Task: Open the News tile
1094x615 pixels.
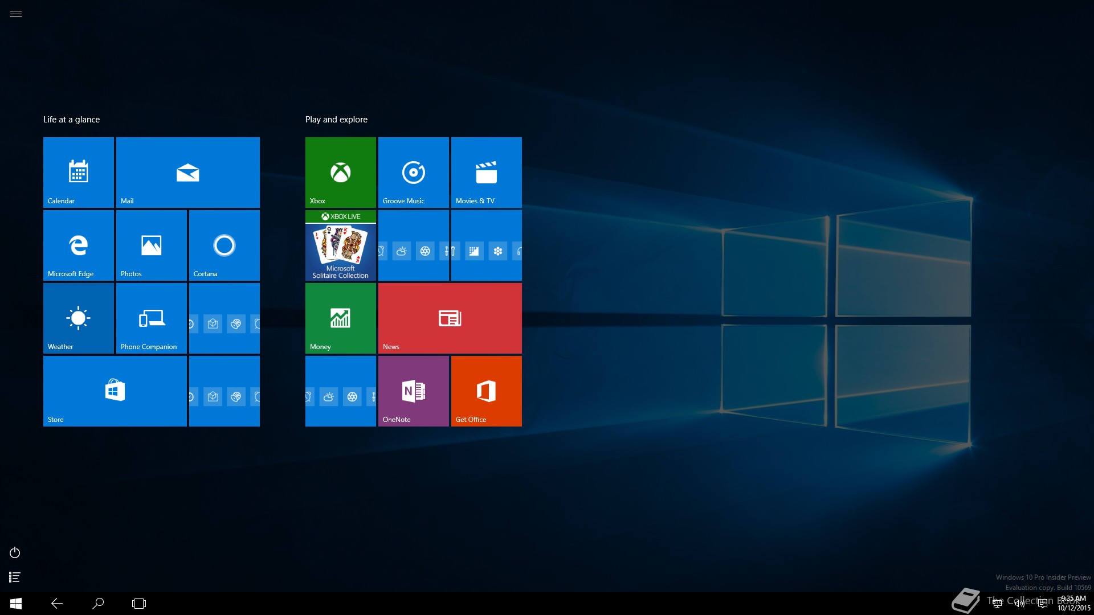Action: coord(450,318)
